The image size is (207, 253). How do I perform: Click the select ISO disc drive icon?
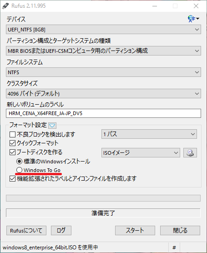pos(190,152)
